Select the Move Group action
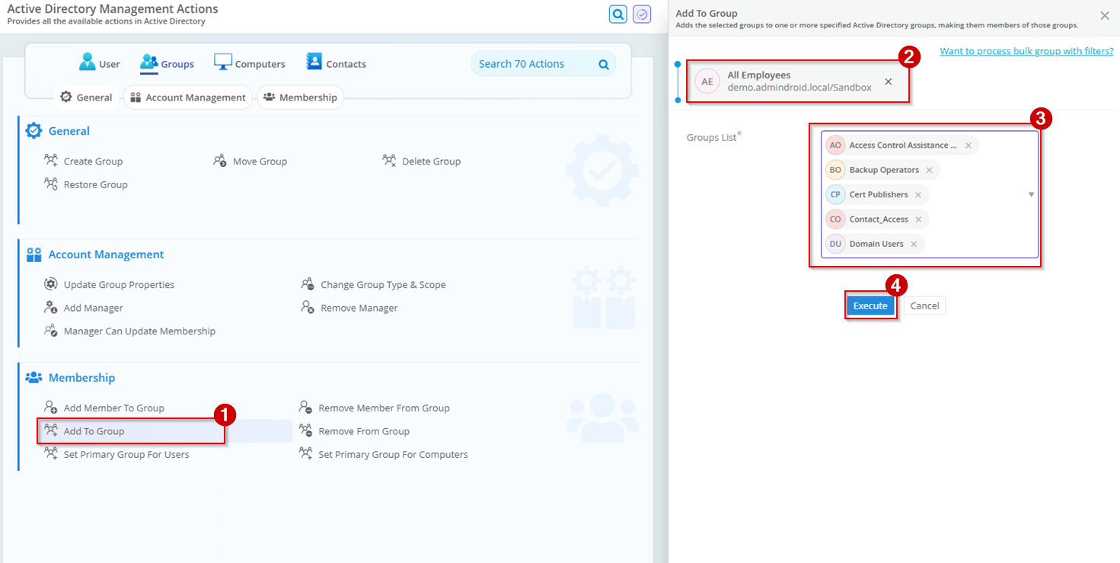Screen dimensions: 1120x563 tap(259, 161)
